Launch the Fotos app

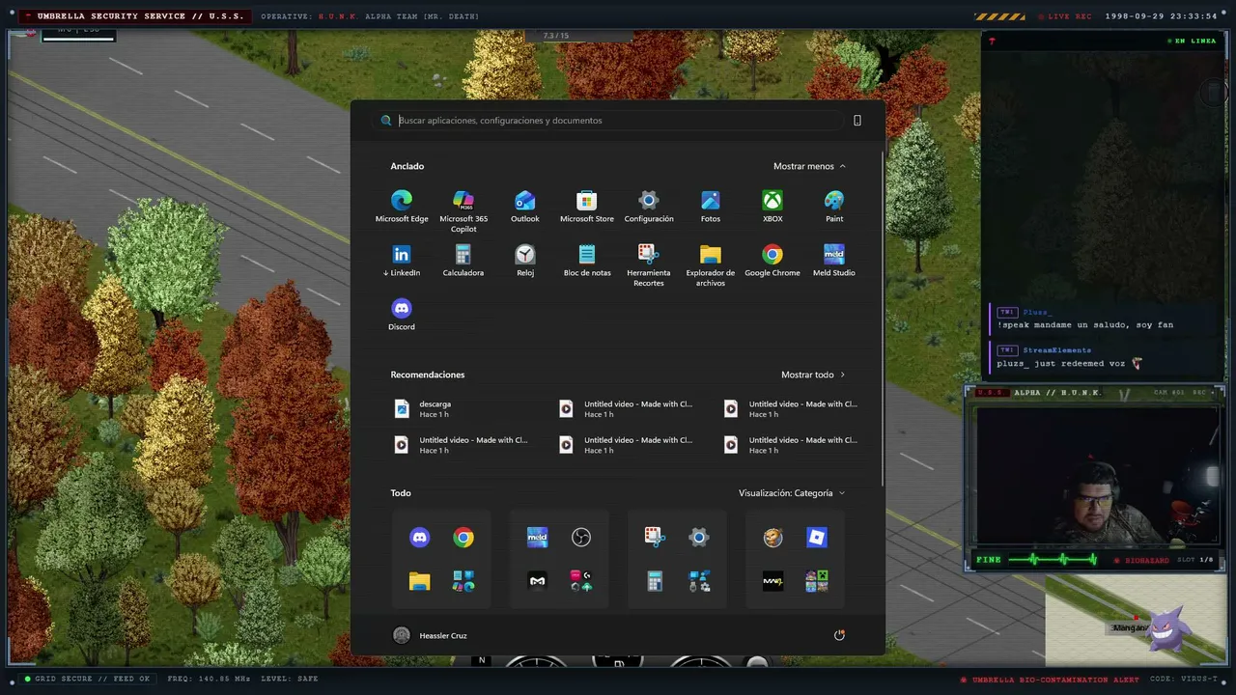pos(711,207)
